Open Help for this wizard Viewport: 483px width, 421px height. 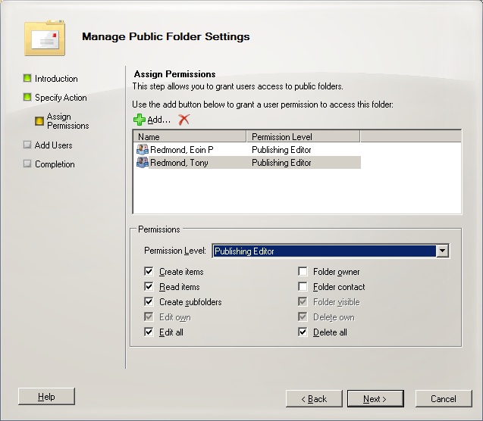[46, 397]
